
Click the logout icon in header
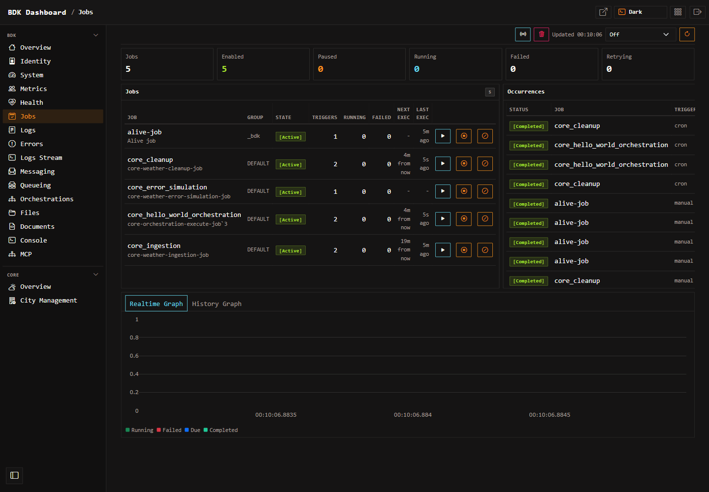pyautogui.click(x=697, y=12)
